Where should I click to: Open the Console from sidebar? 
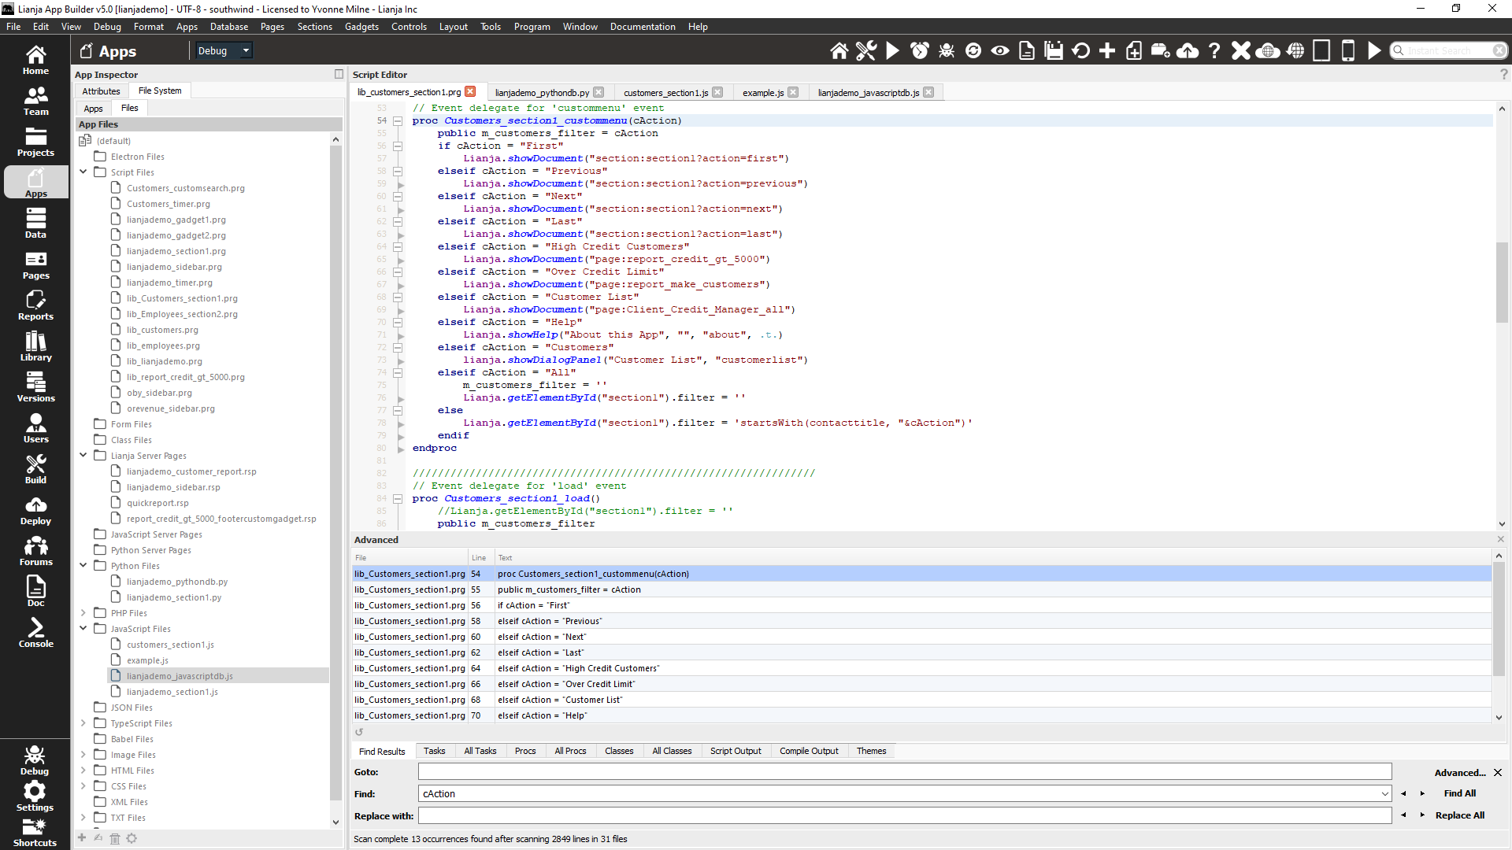(x=35, y=633)
